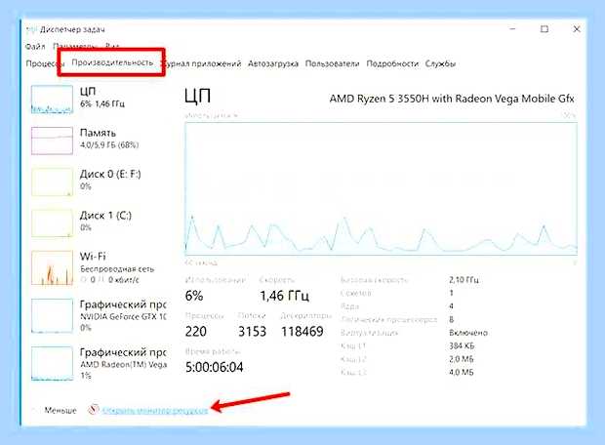The width and height of the screenshot is (605, 445).
Task: Open the resource monitor link
Action: pyautogui.click(x=155, y=410)
